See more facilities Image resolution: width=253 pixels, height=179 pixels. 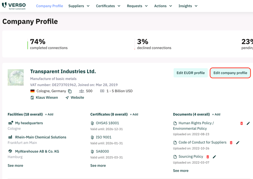tap(15, 166)
